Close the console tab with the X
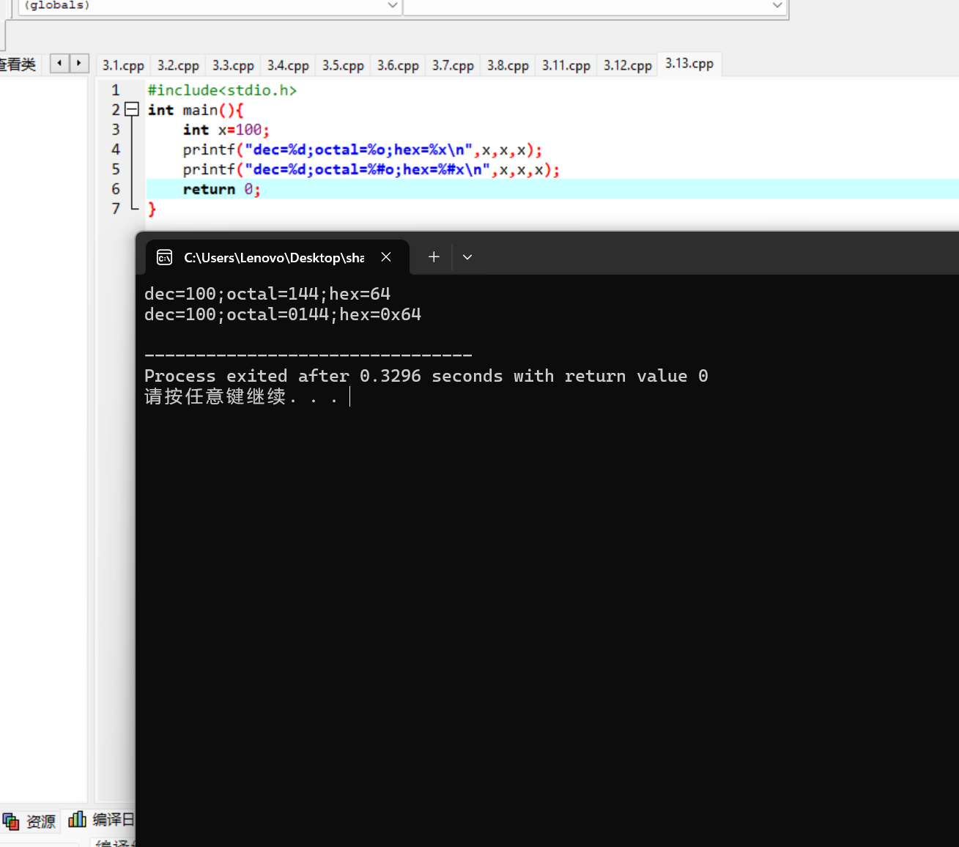 pos(386,257)
